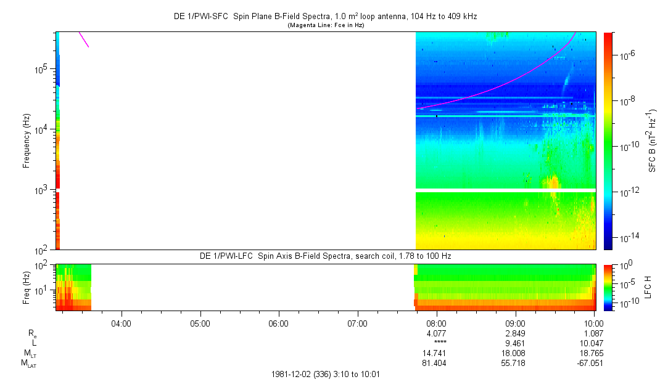Click the 'Freq (Hz)' lower panel axis label

click(27, 286)
